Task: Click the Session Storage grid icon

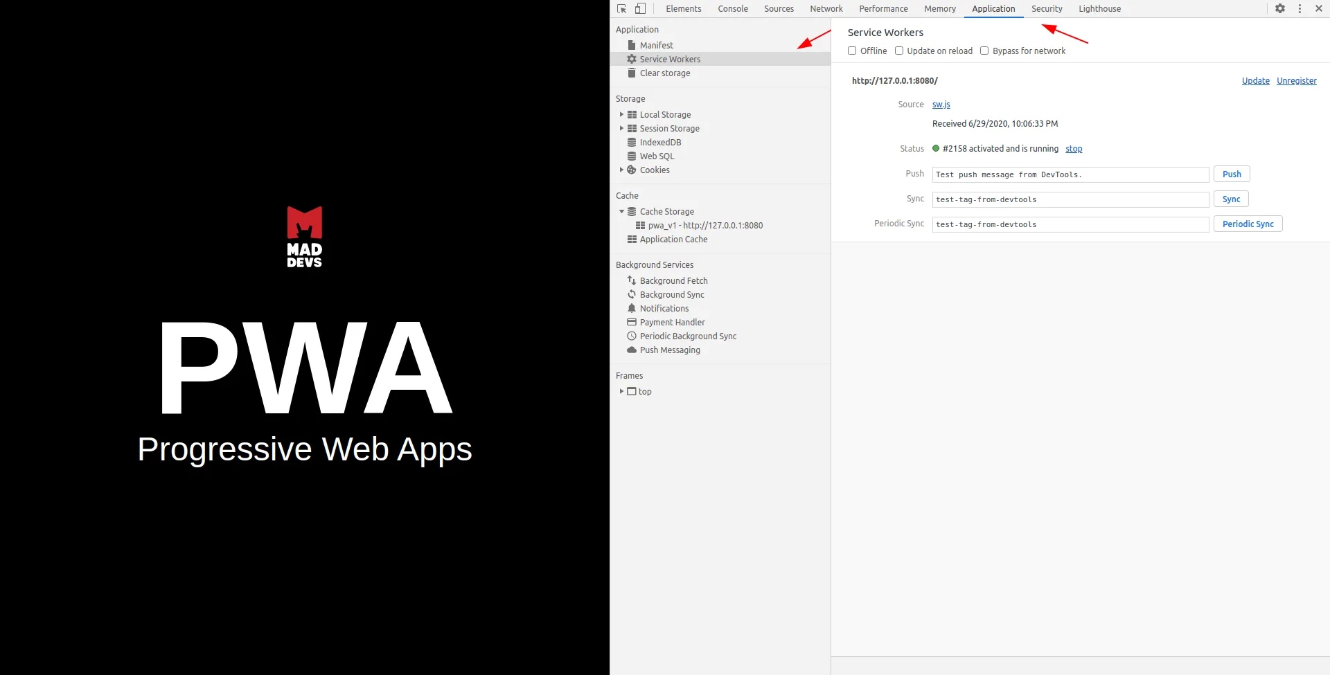Action: coord(632,128)
